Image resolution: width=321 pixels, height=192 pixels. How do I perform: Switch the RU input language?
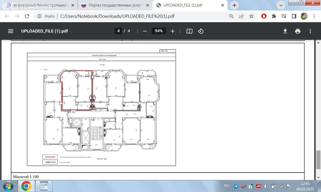(226, 186)
